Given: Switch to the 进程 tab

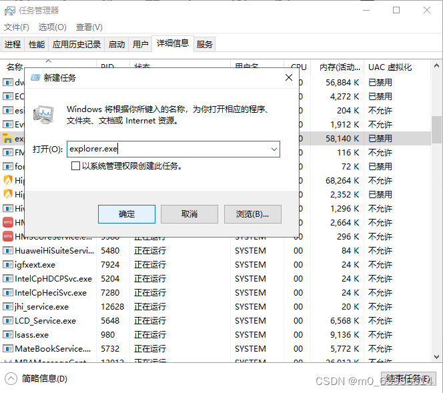Looking at the screenshot, I should (x=13, y=44).
